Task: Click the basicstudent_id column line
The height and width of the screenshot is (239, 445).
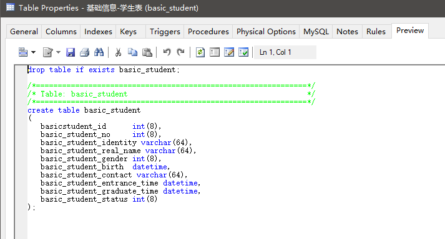Action: point(100,126)
